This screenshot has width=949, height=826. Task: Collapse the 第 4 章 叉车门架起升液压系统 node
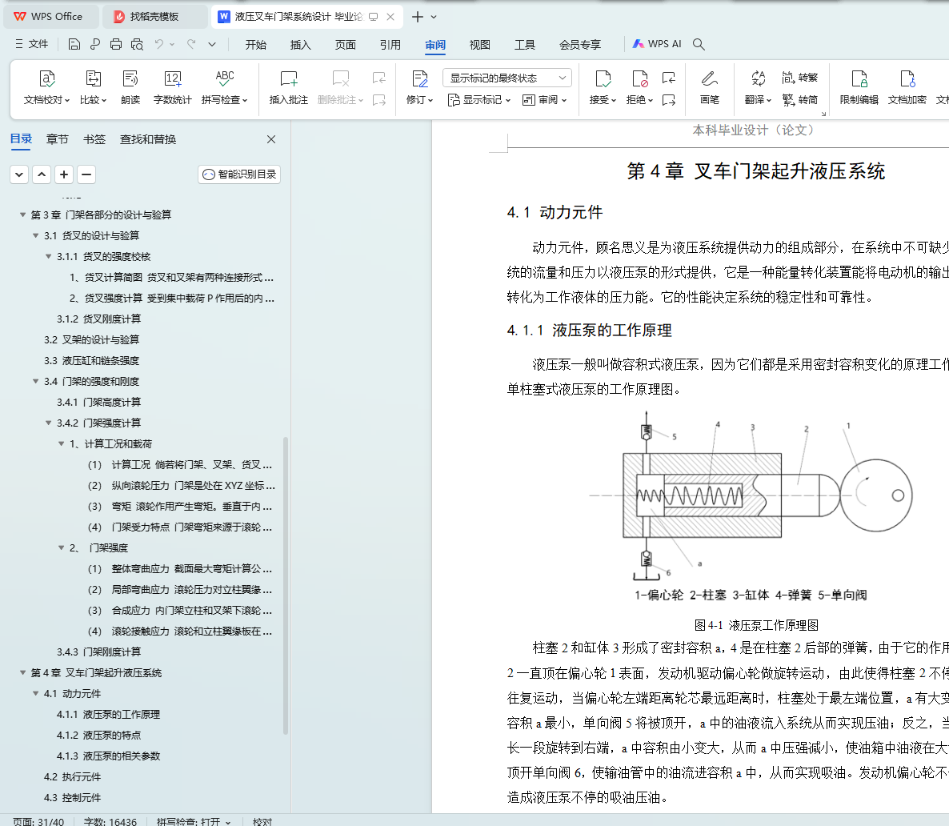pos(22,672)
